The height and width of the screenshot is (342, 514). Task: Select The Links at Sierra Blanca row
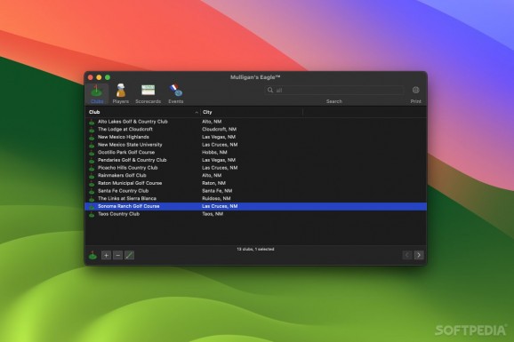coord(256,198)
